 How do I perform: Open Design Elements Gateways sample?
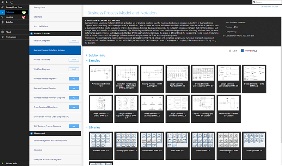point(152,109)
